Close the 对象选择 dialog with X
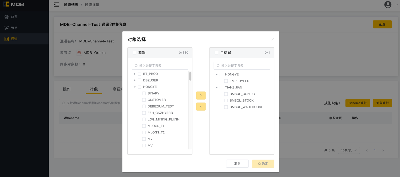The image size is (400, 177). 272,39
